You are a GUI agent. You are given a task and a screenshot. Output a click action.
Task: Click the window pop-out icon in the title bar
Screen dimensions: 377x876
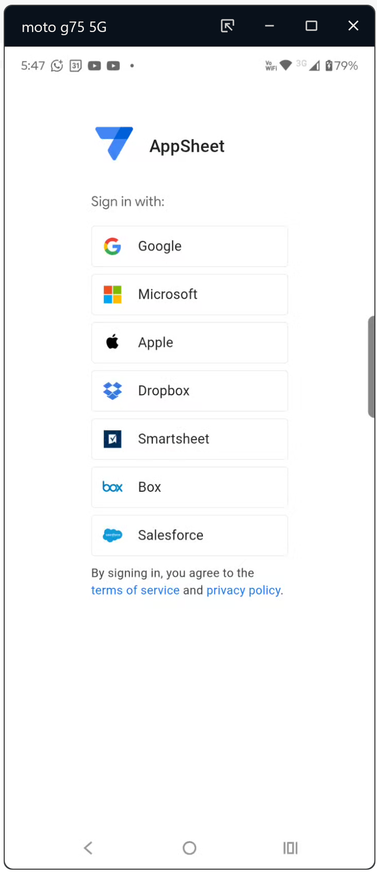(228, 26)
